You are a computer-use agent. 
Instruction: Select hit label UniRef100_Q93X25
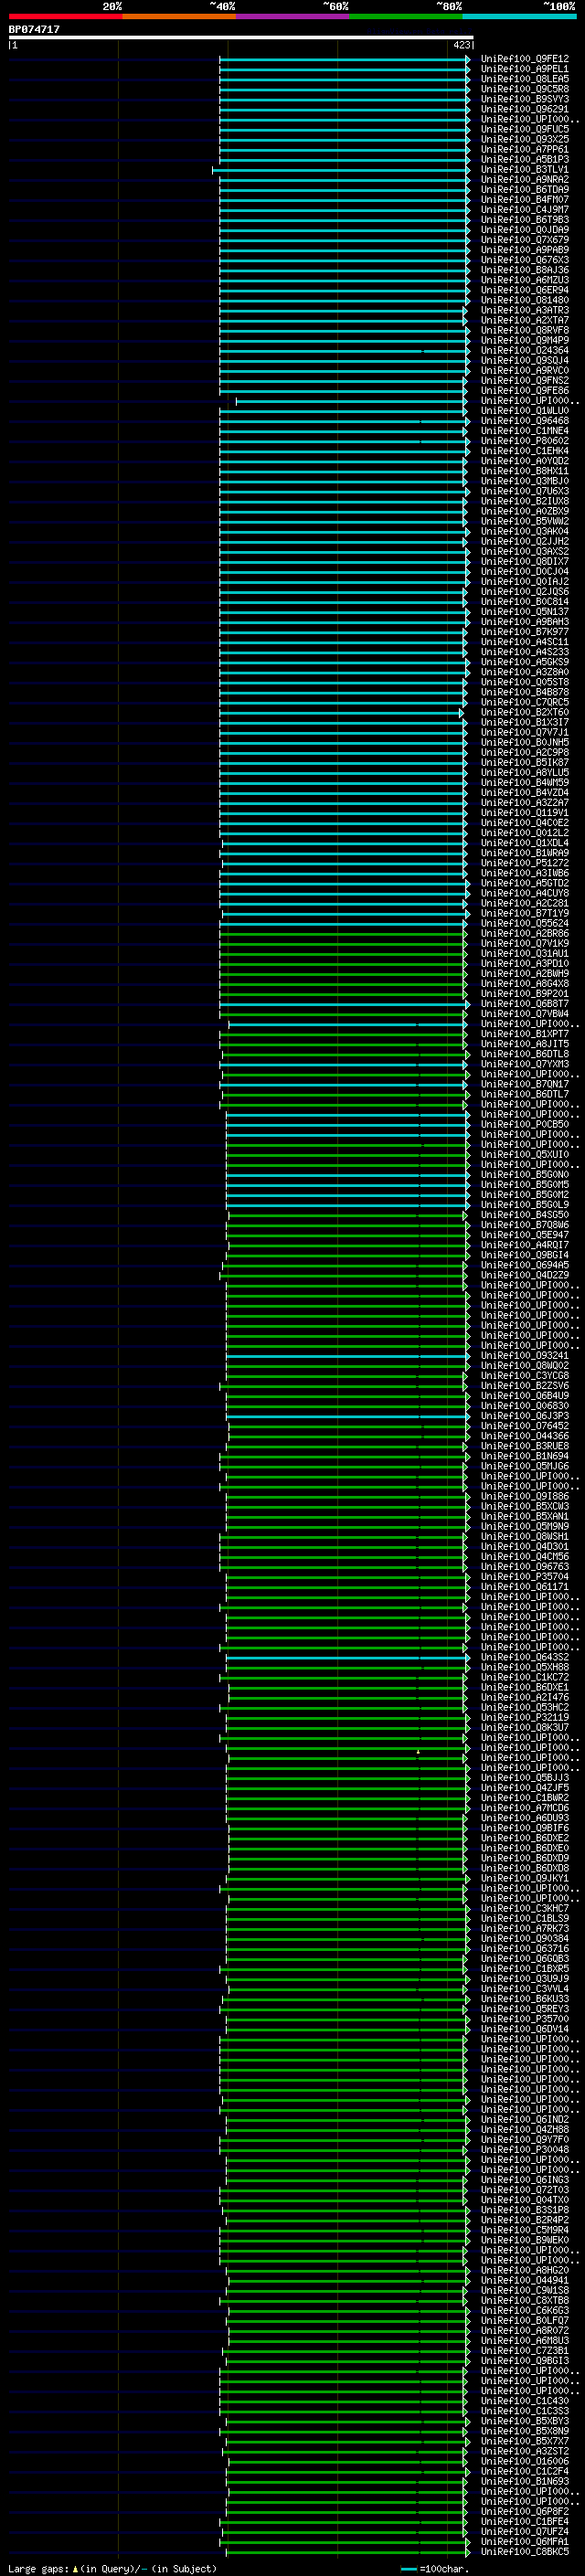[525, 139]
